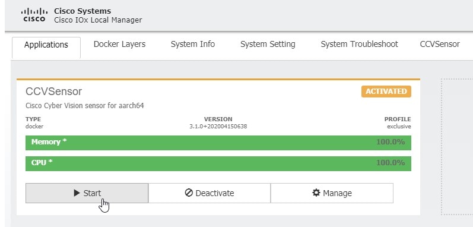Viewport: 473px width, 227px height.
Task: Deactivate the CCVSensor application
Action: (x=209, y=193)
